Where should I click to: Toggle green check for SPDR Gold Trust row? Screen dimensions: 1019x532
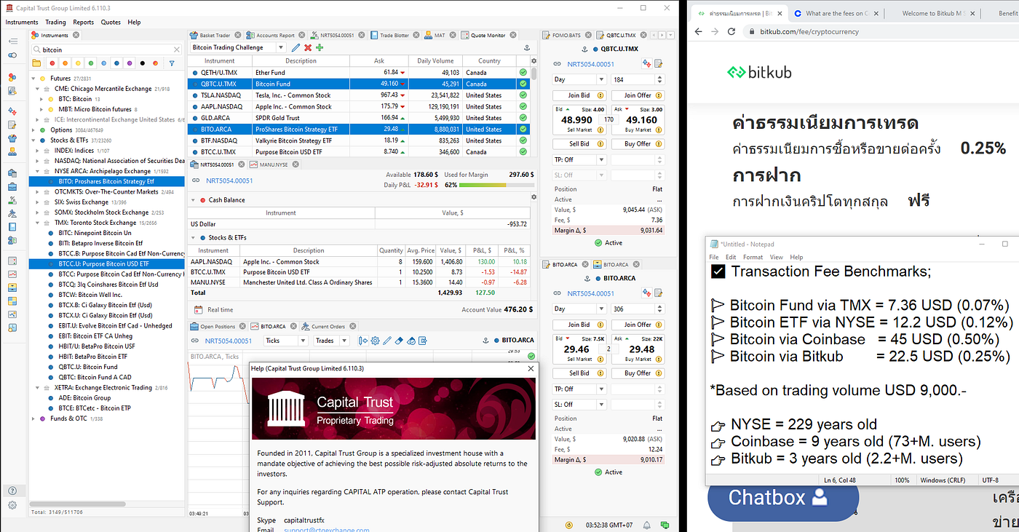(x=523, y=118)
